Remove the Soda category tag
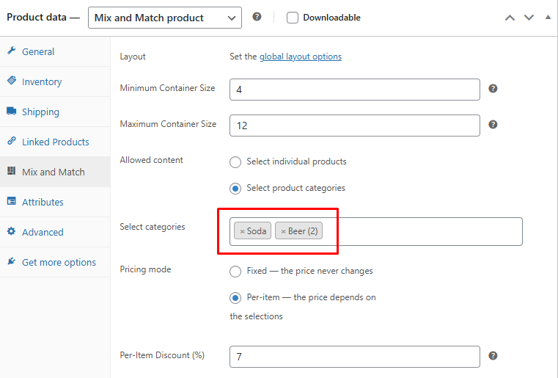Screen dimensions: 558x378 pos(243,232)
